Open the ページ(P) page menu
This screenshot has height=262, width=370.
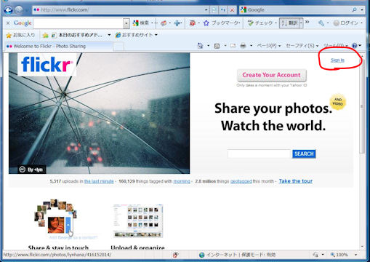(268, 46)
